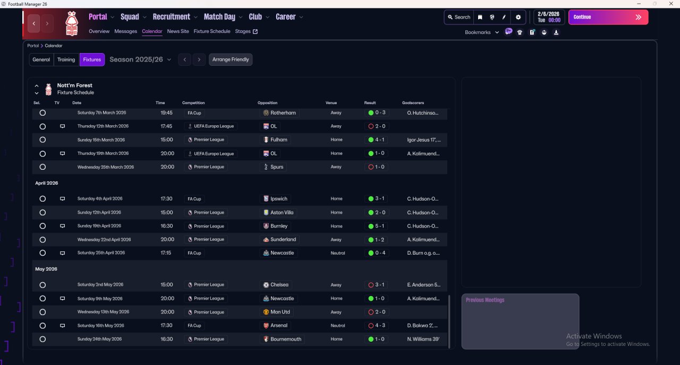The height and width of the screenshot is (365, 680).
Task: Click the fixture list vertical scrollbar
Action: pyautogui.click(x=449, y=321)
